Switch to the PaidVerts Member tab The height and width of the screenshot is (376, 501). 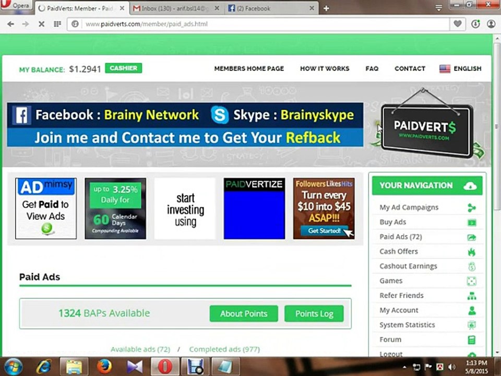pyautogui.click(x=82, y=9)
